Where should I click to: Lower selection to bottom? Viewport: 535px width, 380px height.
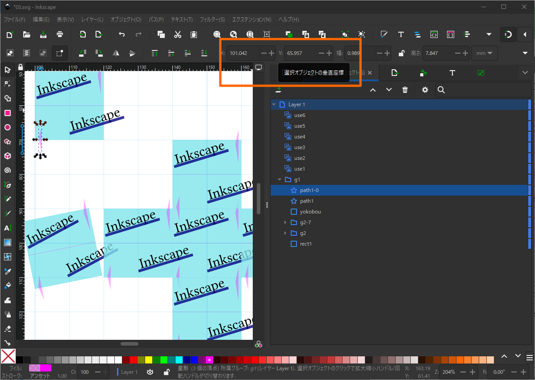[x=204, y=53]
